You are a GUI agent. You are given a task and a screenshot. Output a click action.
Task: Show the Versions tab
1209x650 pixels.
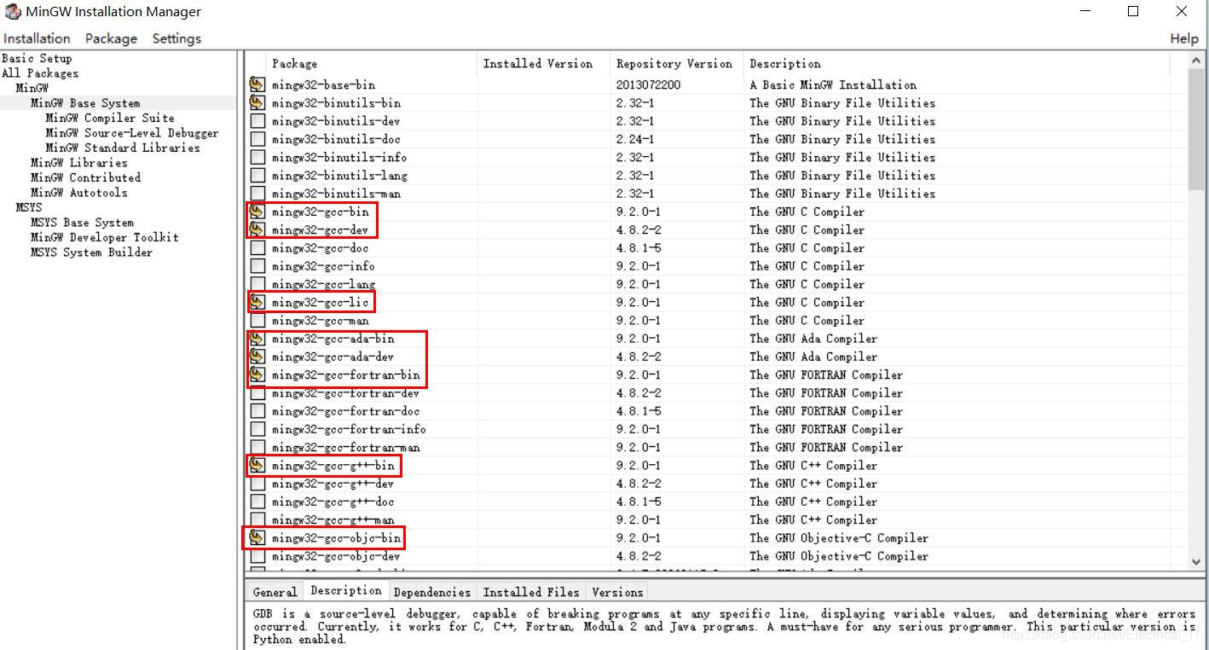617,591
